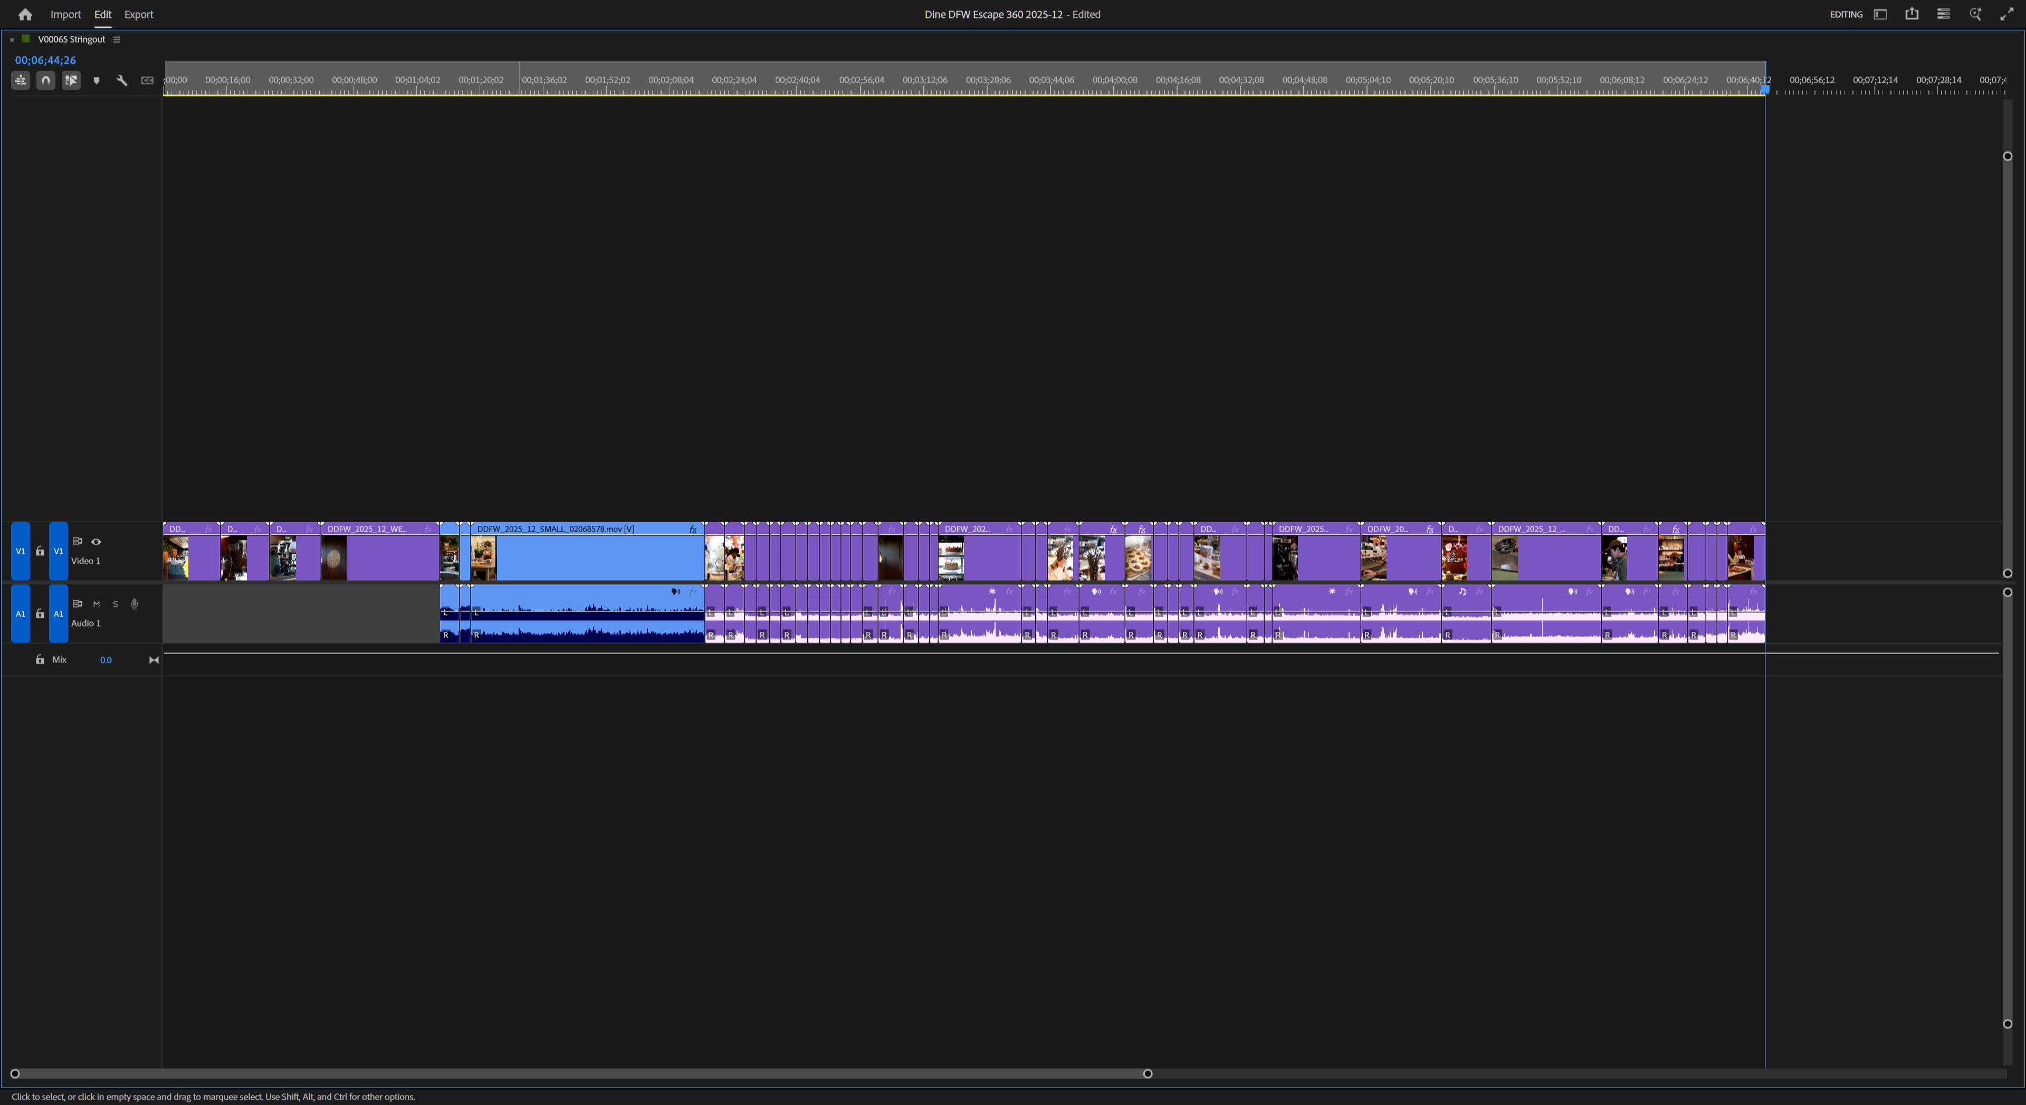Enable Snap in the timeline toolbar
This screenshot has height=1105, width=2026.
click(45, 80)
